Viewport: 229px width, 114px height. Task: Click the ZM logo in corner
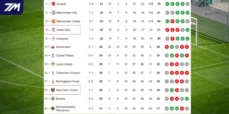tap(11, 7)
